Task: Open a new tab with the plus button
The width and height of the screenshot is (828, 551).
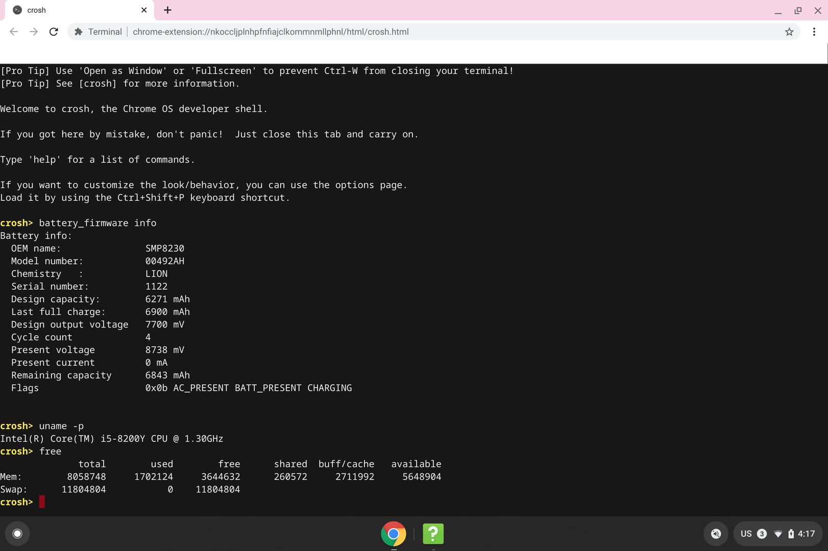Action: click(x=167, y=10)
